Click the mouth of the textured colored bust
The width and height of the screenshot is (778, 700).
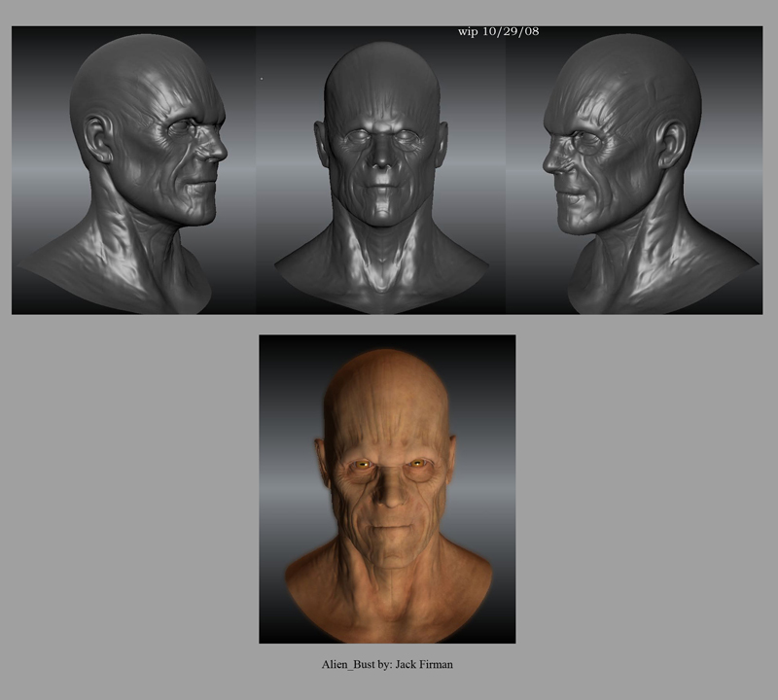tap(390, 531)
